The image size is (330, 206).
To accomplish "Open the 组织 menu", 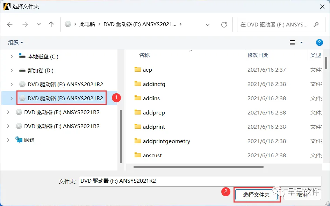I will click(x=16, y=42).
